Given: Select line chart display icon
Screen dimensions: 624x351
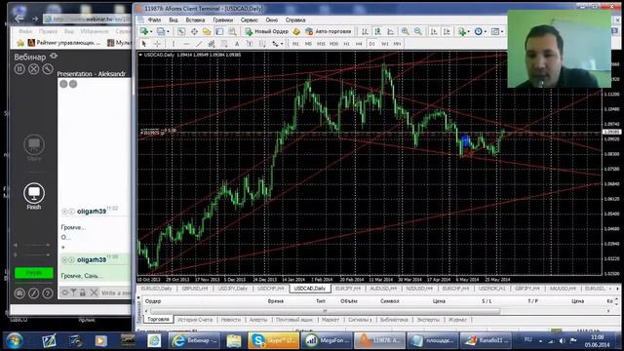Looking at the screenshot, I should pyautogui.click(x=391, y=31).
